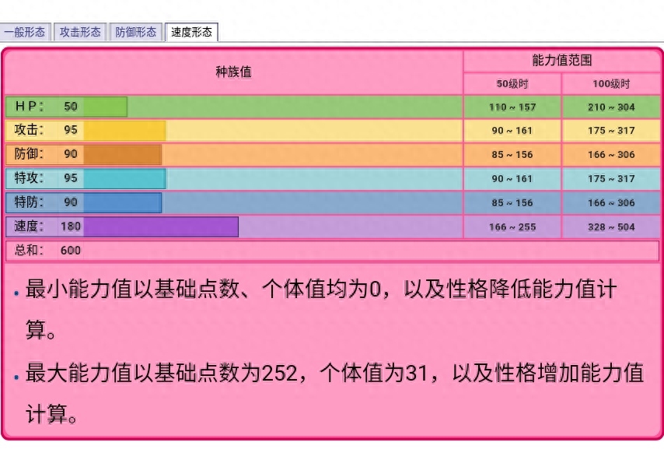Click speed level 100 range 328 ~ 504
This screenshot has height=467, width=664.
610,227
